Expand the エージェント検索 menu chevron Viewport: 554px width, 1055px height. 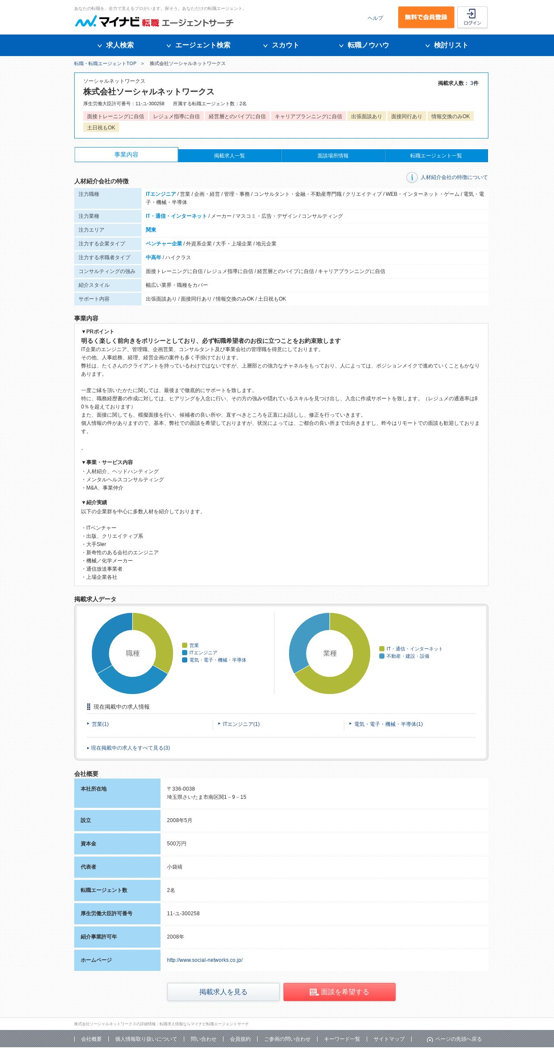pyautogui.click(x=169, y=45)
